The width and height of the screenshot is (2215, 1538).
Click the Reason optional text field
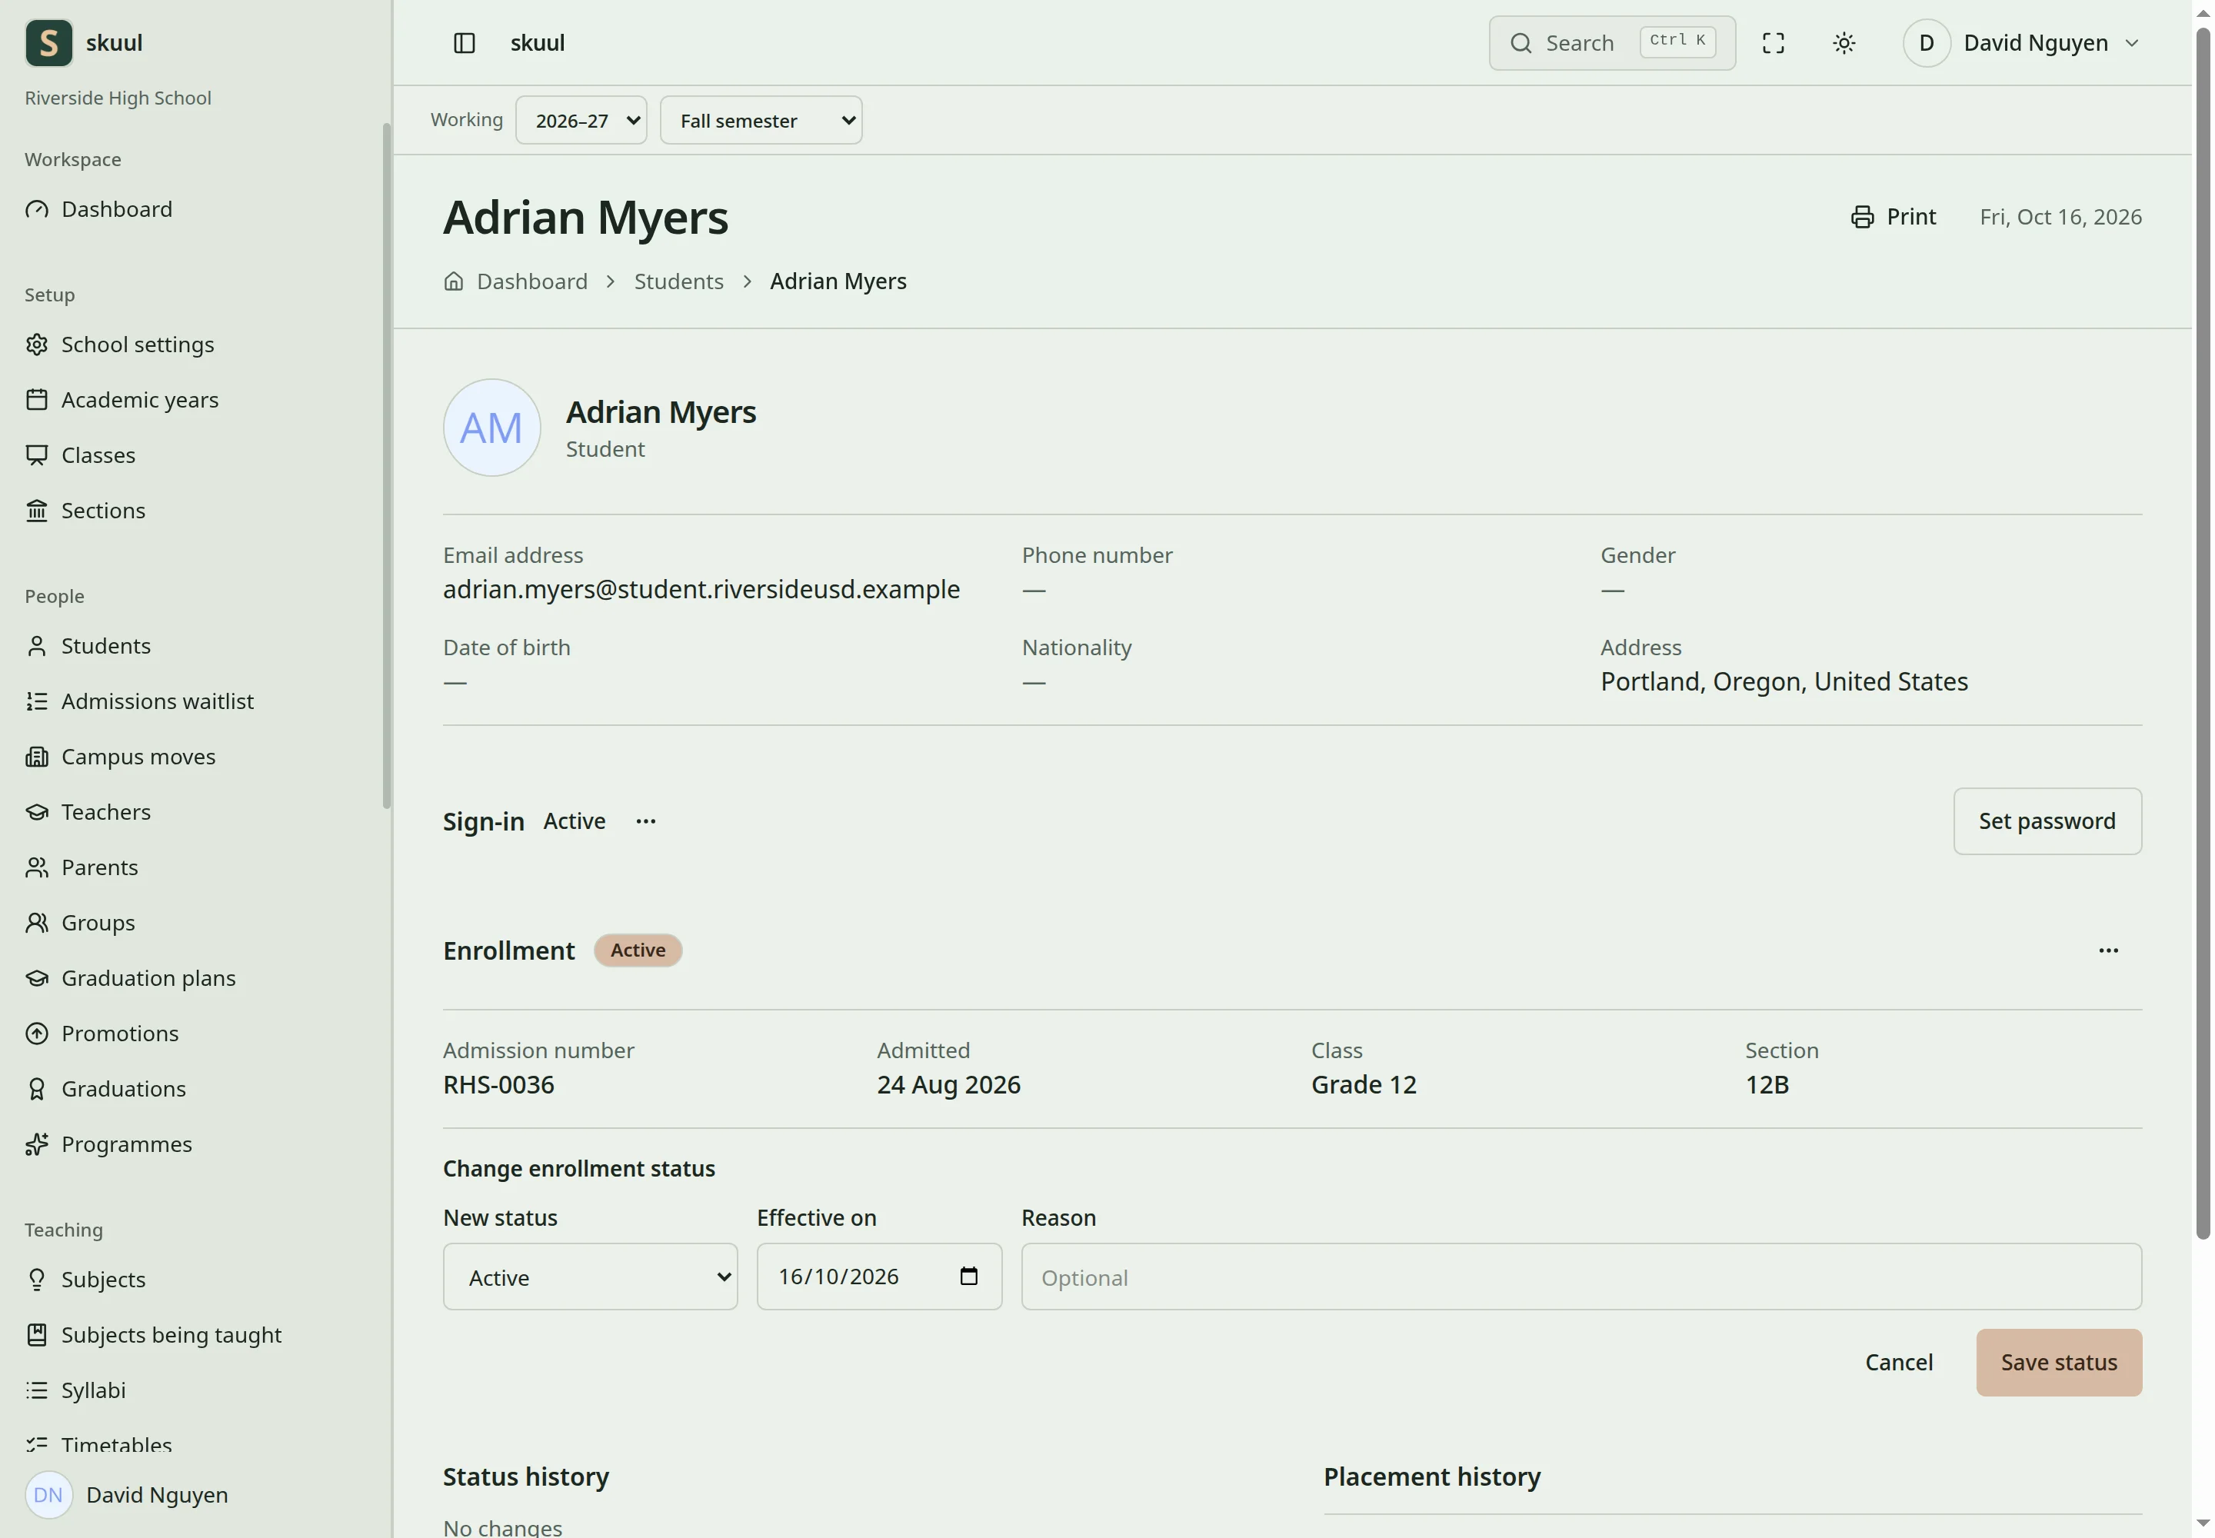pos(1580,1276)
